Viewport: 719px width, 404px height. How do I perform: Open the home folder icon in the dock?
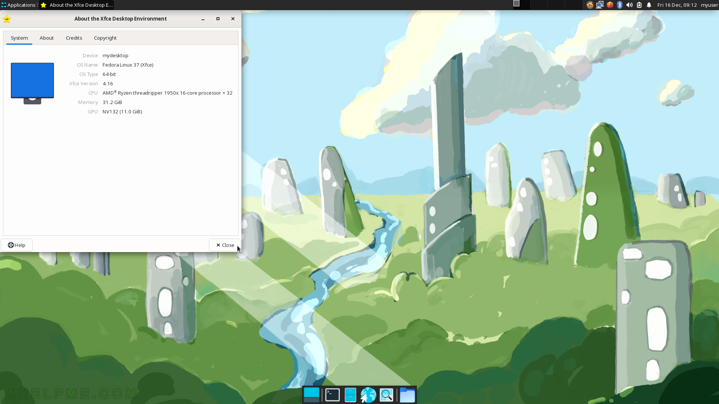click(407, 395)
